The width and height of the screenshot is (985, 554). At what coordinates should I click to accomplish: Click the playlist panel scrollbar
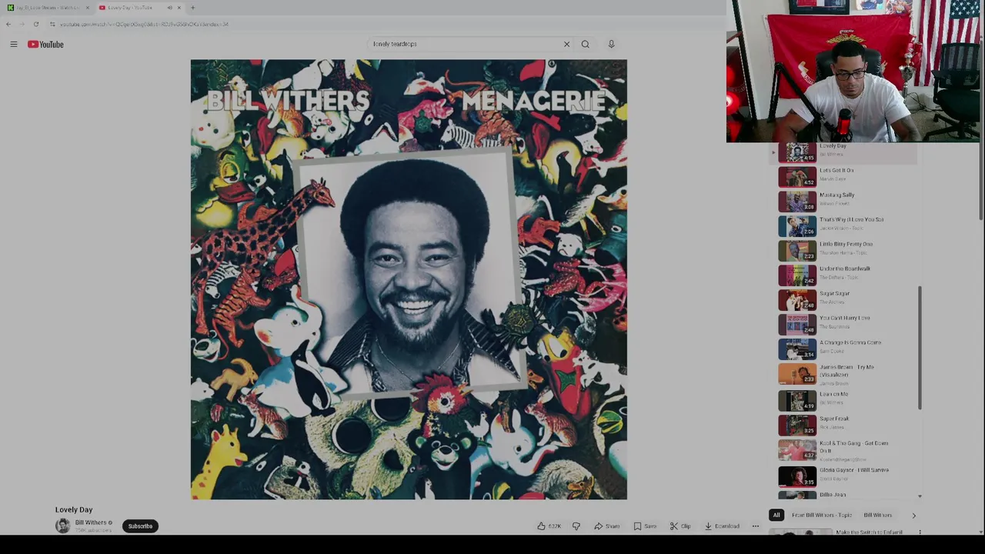[920, 349]
